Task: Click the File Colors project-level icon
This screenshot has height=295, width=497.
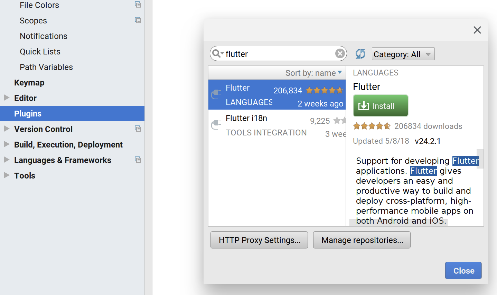Action: pos(138,5)
